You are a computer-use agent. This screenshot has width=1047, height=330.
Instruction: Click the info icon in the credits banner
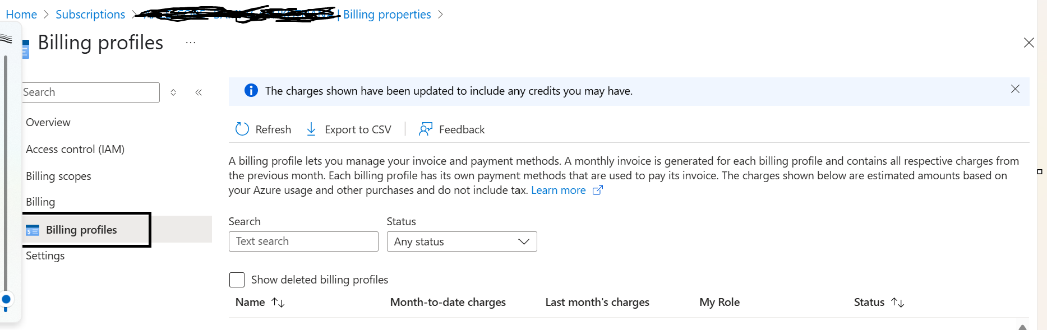click(250, 90)
